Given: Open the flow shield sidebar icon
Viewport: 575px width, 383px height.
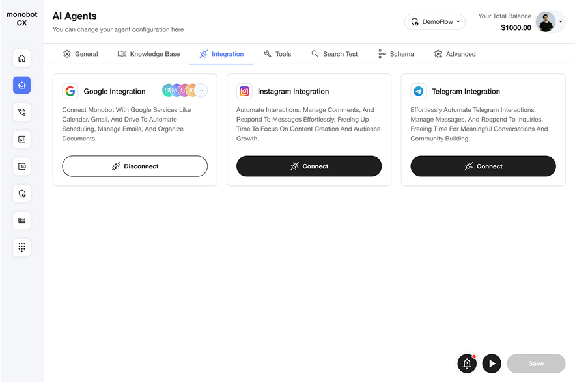Looking at the screenshot, I should pos(21,193).
